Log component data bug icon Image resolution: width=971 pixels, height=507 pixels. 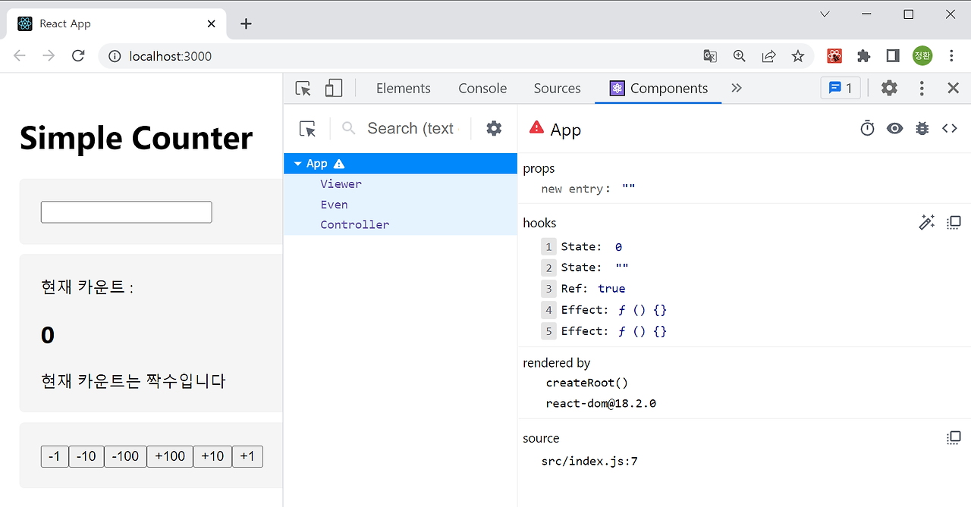(922, 129)
